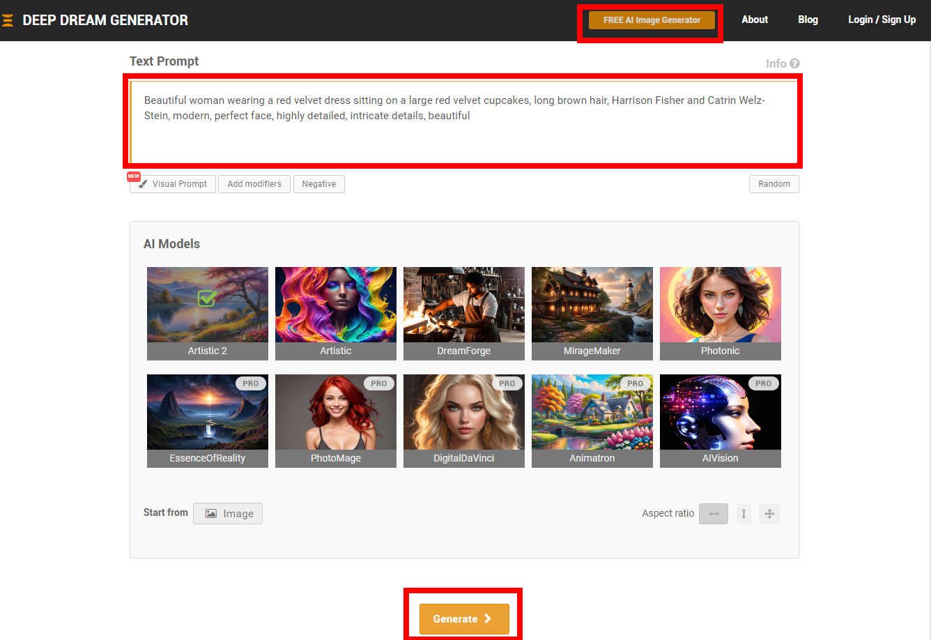
Task: Choose the EssenceOfReality PRO model
Action: click(x=208, y=420)
